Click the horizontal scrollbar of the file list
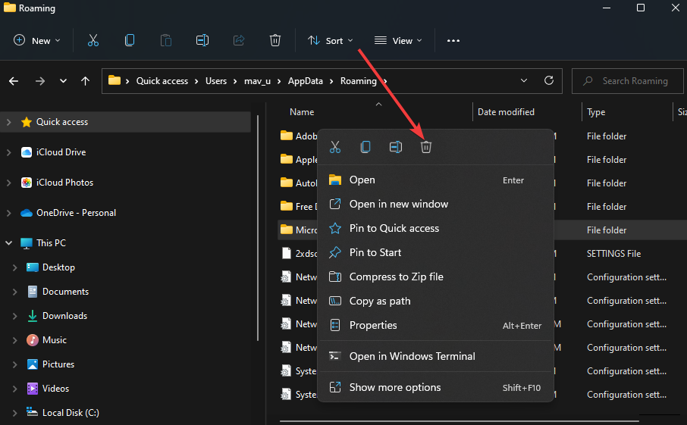Viewport: 687px width, 425px height. pos(460,421)
